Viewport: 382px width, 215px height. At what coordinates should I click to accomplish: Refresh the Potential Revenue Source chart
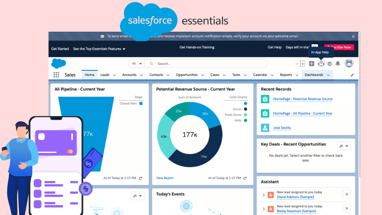click(245, 178)
